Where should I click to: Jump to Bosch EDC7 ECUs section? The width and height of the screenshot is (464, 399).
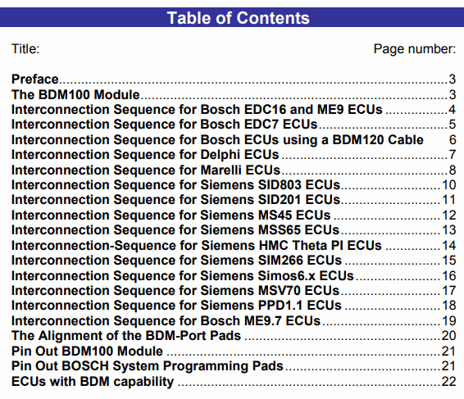[234, 125]
